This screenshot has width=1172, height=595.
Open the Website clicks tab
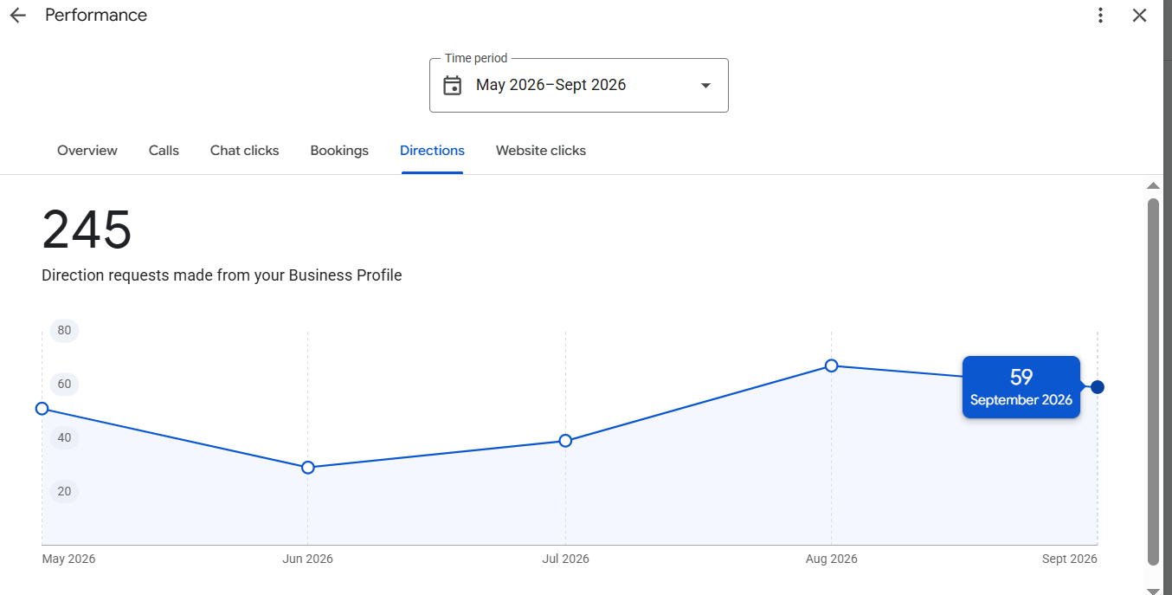(x=541, y=151)
